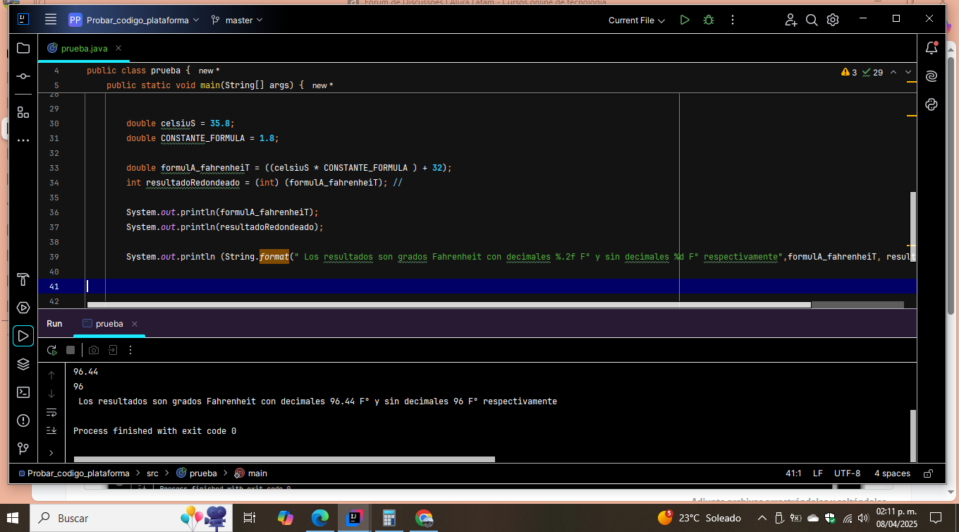Open the Commit tool window
This screenshot has height=532, width=959.
pyautogui.click(x=23, y=76)
